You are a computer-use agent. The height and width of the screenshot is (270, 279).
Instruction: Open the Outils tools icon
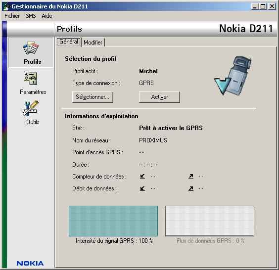(31, 108)
